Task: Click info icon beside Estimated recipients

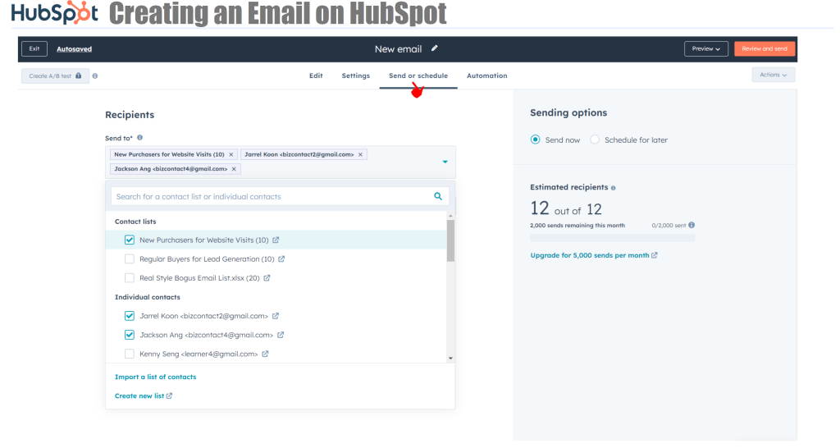Action: tap(614, 188)
